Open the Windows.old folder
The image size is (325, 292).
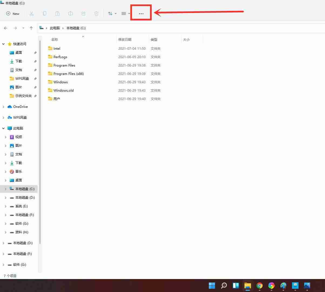tap(63, 90)
